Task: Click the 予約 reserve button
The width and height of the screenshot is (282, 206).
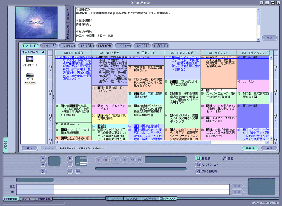Action: 269,38
